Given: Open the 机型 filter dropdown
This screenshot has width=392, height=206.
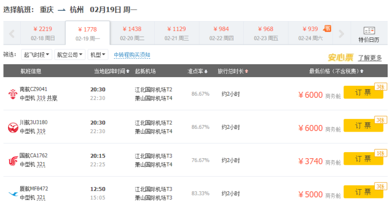Looking at the screenshot, I should [x=98, y=55].
